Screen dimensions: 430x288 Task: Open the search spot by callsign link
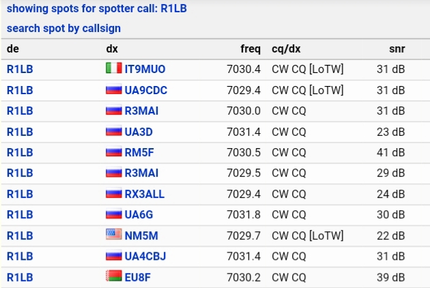tap(63, 28)
